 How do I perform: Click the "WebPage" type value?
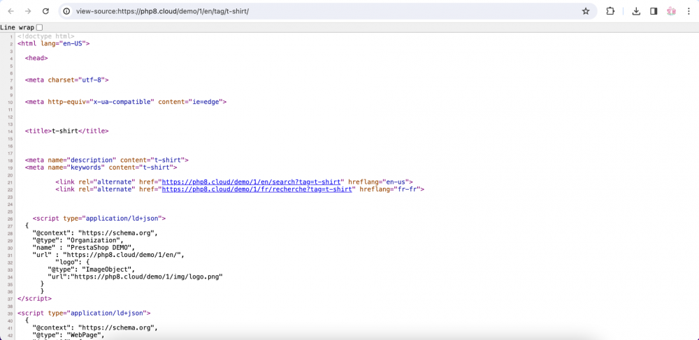click(x=85, y=334)
